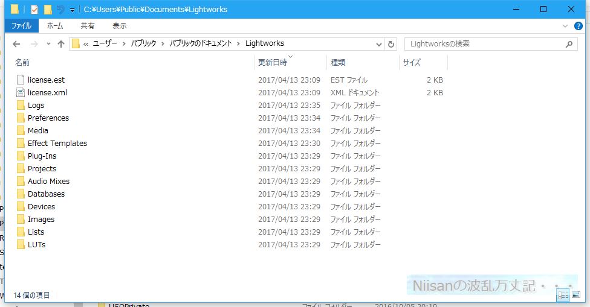Image resolution: width=590 pixels, height=307 pixels.
Task: Select the Media folder icon
Action: (x=21, y=130)
